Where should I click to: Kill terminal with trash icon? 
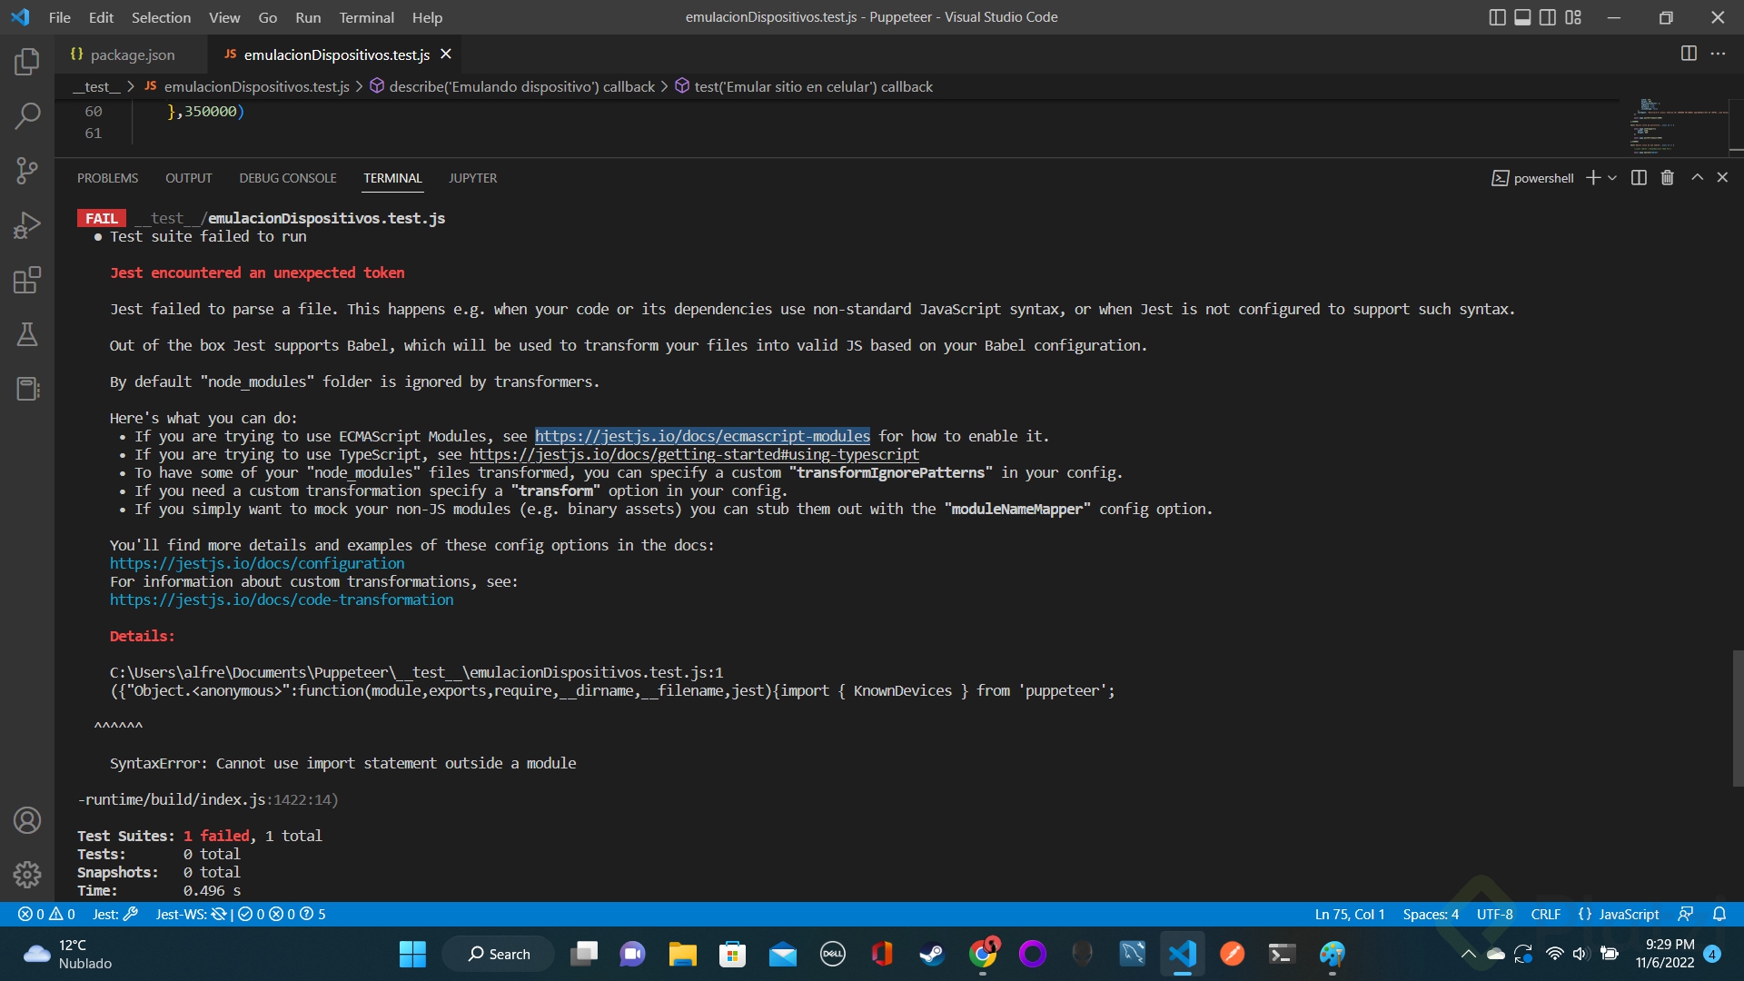pos(1667,178)
